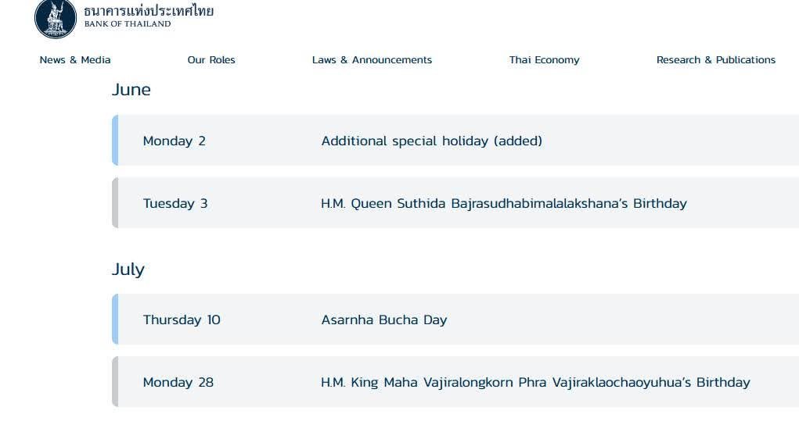Select the Thursday 10 holiday row
Viewport: 799px width, 432px height.
click(455, 320)
